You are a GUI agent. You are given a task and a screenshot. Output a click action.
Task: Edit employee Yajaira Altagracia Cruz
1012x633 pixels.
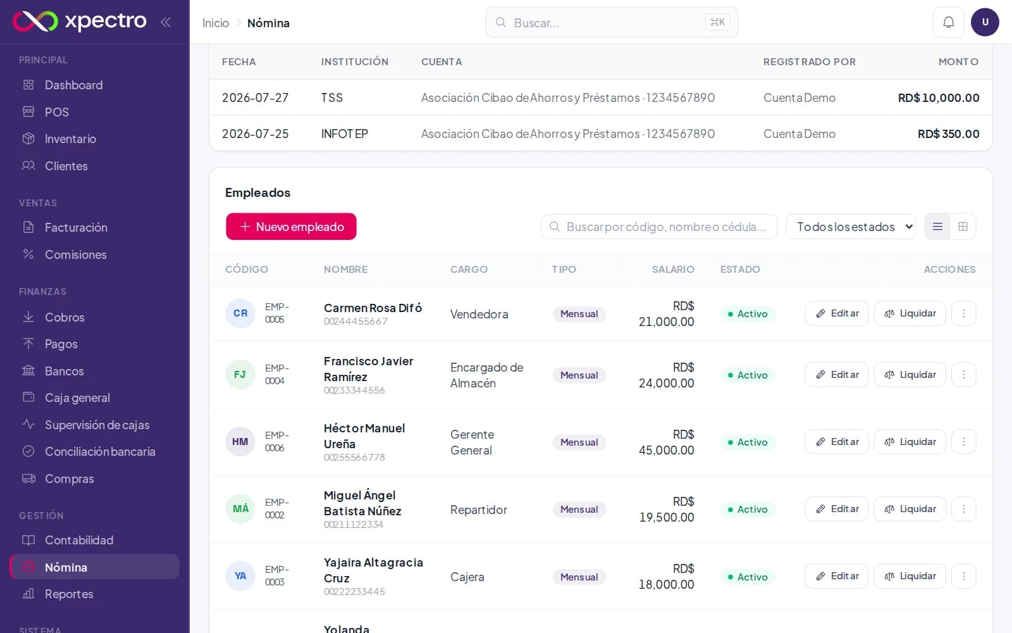[x=836, y=576]
